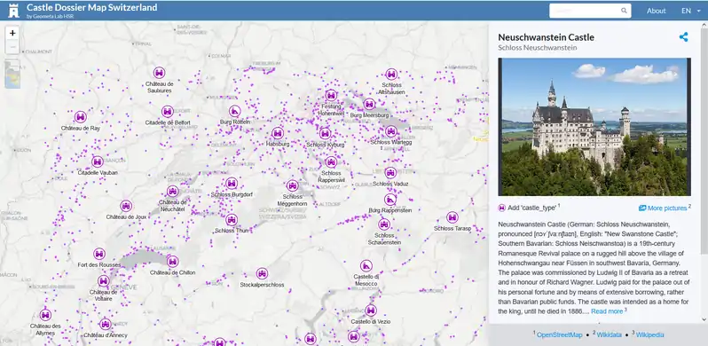708x346 pixels.
Task: Click the Read more link
Action: coord(607,311)
